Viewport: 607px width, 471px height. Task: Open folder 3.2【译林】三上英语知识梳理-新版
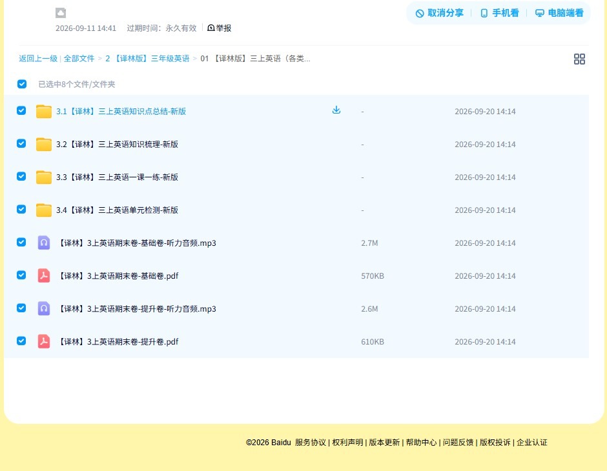tap(117, 145)
